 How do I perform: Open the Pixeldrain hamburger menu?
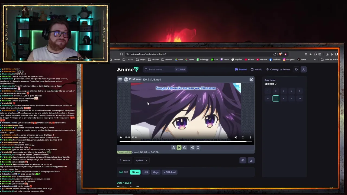(120, 79)
